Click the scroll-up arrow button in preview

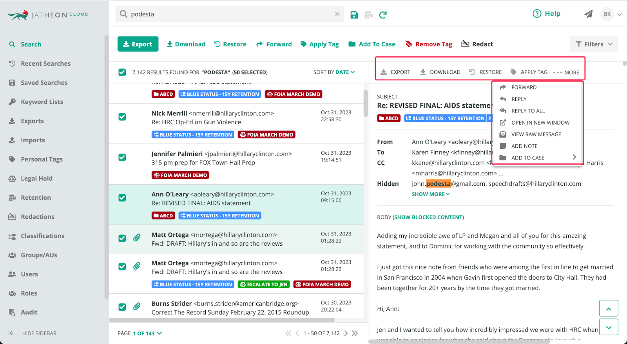pos(609,308)
